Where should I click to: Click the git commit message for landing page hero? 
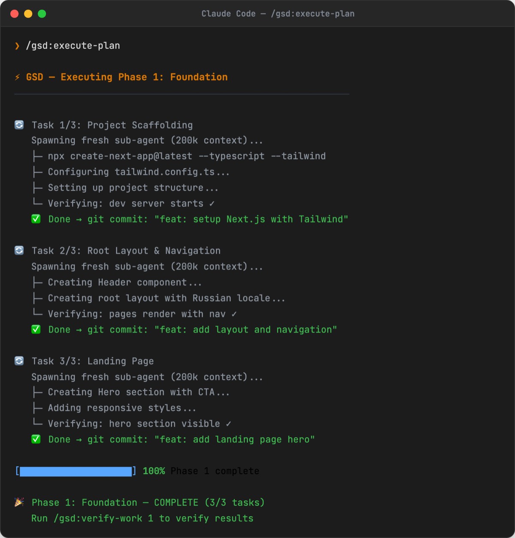[234, 439]
